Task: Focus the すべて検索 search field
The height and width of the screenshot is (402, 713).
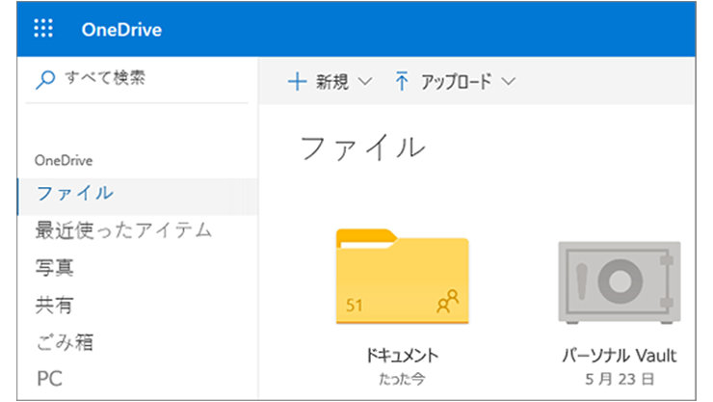Action: pos(137,80)
